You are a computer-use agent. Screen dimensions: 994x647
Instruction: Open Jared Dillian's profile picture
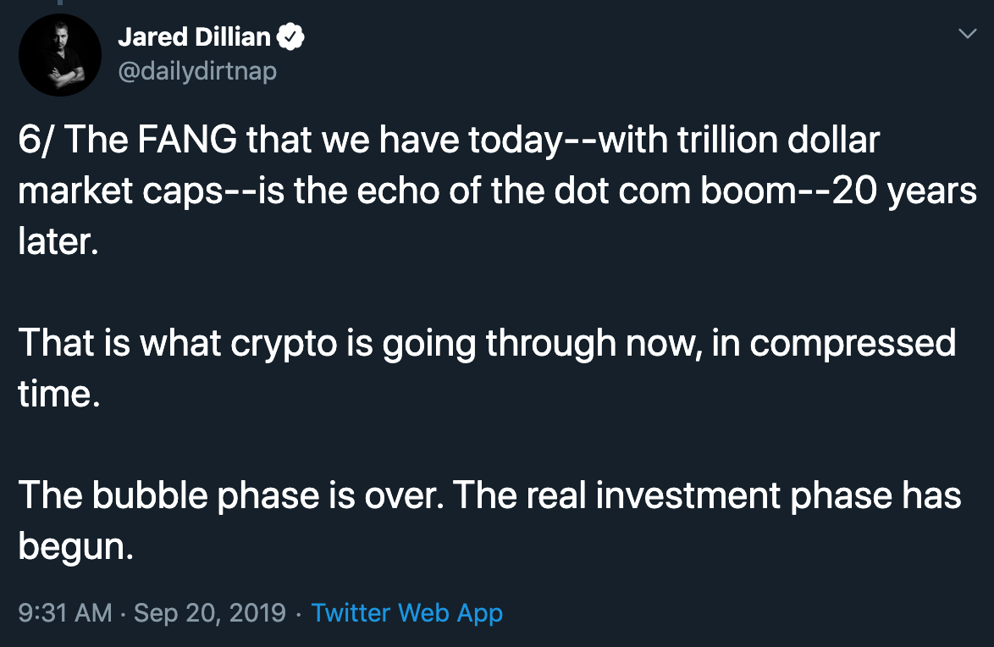coord(60,55)
